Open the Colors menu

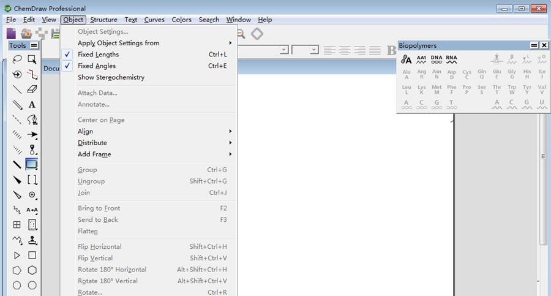[181, 20]
